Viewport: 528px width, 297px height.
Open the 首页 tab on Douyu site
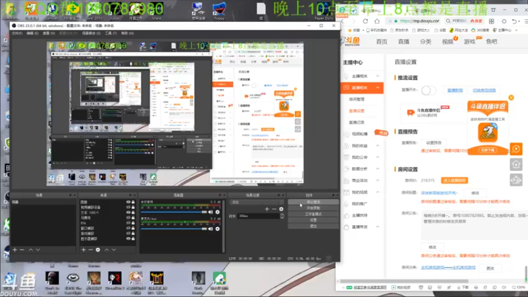pyautogui.click(x=381, y=42)
